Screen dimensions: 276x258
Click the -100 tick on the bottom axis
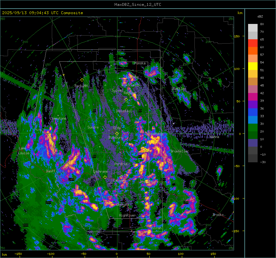pos(51,254)
